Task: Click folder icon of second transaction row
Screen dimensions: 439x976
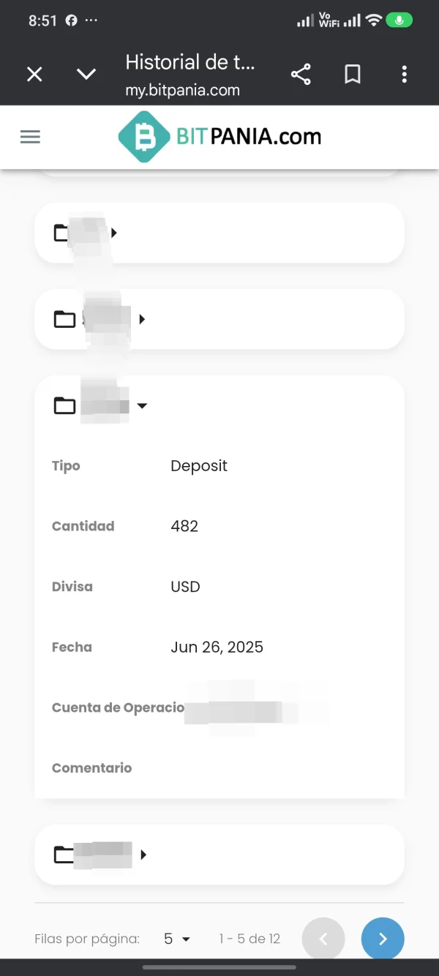Action: [x=64, y=319]
